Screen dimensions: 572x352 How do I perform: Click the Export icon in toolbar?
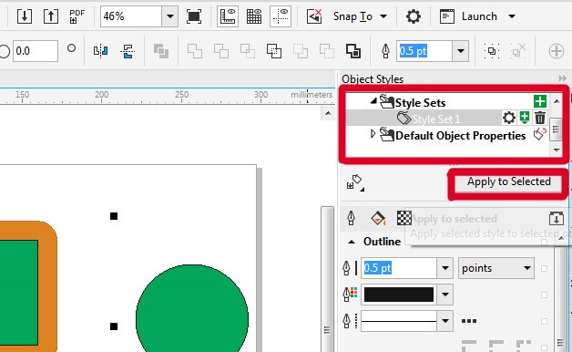pos(51,16)
